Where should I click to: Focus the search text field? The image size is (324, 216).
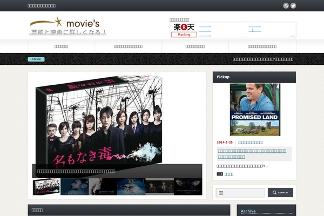point(240,193)
